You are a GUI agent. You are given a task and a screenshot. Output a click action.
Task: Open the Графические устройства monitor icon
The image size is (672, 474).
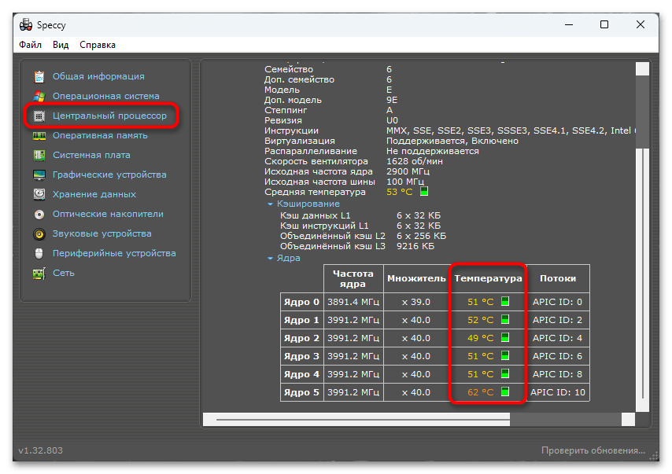pos(39,175)
